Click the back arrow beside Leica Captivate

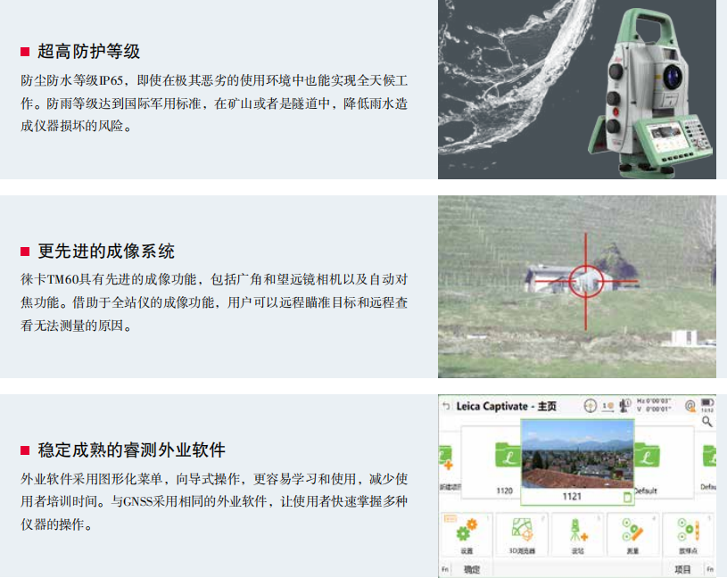pos(446,406)
